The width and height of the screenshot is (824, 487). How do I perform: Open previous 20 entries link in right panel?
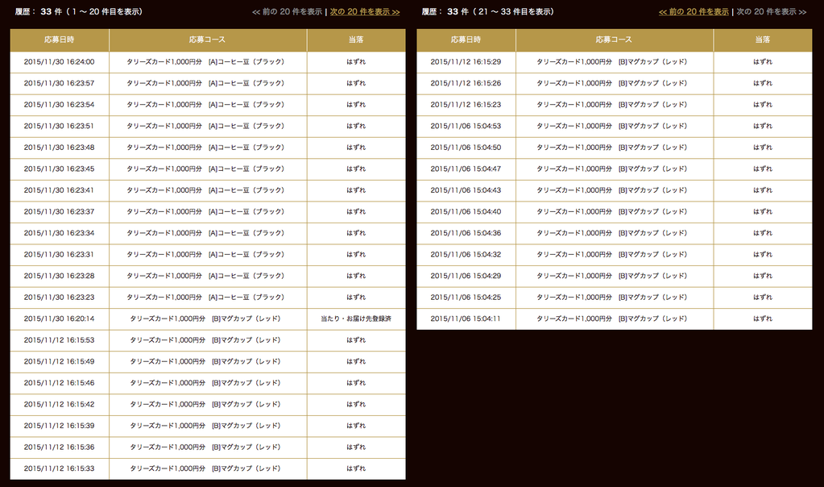[694, 11]
